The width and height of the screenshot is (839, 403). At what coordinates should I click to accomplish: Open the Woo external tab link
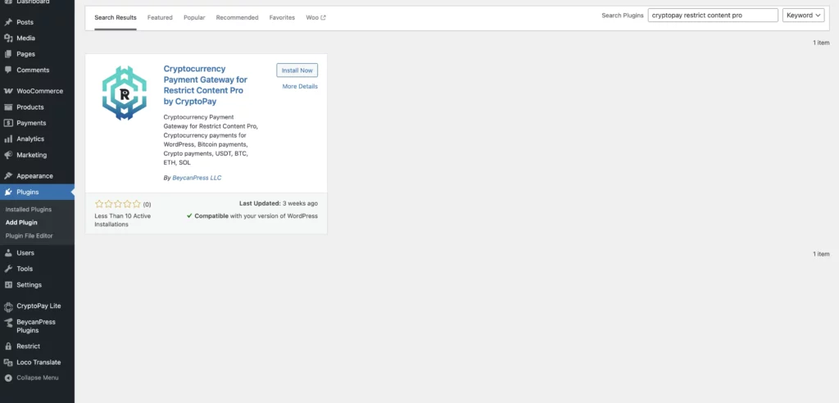[315, 17]
